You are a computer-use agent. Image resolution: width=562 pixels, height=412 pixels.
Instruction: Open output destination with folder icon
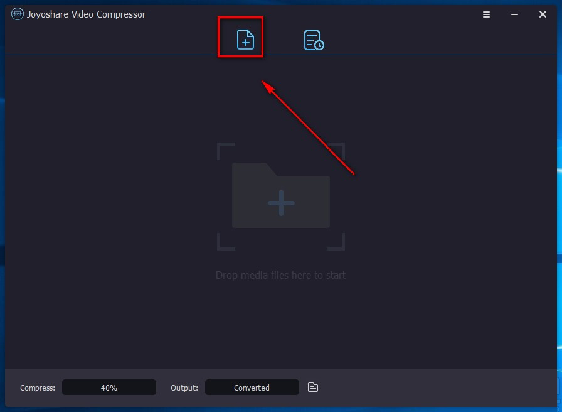(312, 388)
